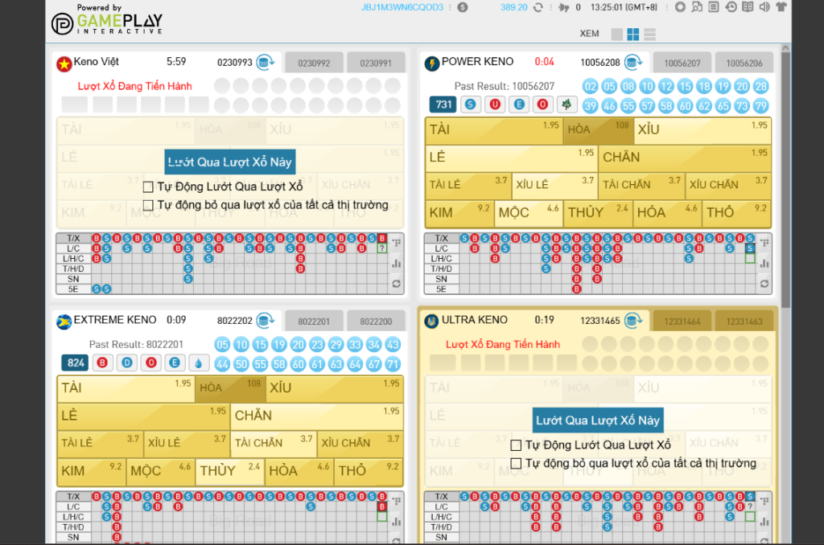
Task: Bet on TÀI in POWER KENO
Action: 493,131
